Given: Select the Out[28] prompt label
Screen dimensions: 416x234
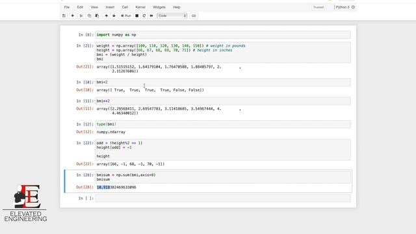Looking at the screenshot, I should pyautogui.click(x=85, y=187).
